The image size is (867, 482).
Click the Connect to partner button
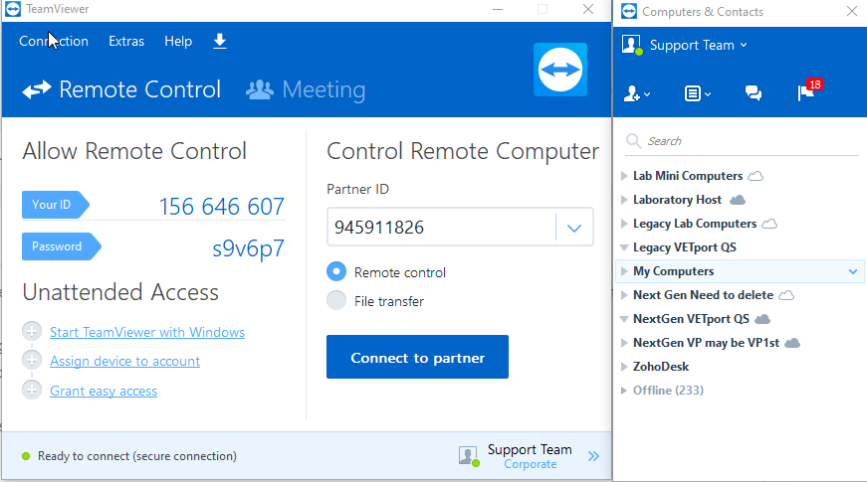[x=417, y=357]
